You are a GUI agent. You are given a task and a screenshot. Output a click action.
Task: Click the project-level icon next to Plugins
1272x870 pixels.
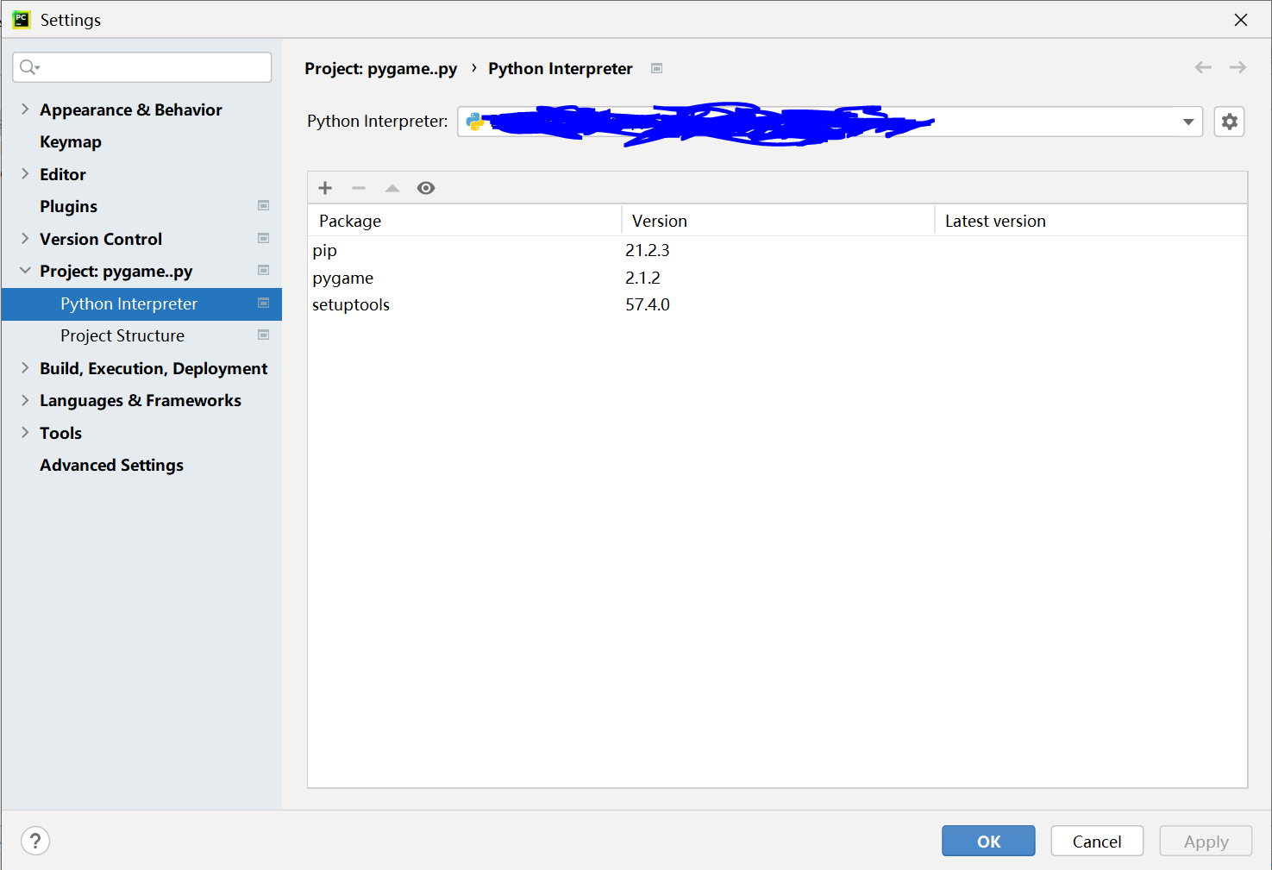[264, 205]
